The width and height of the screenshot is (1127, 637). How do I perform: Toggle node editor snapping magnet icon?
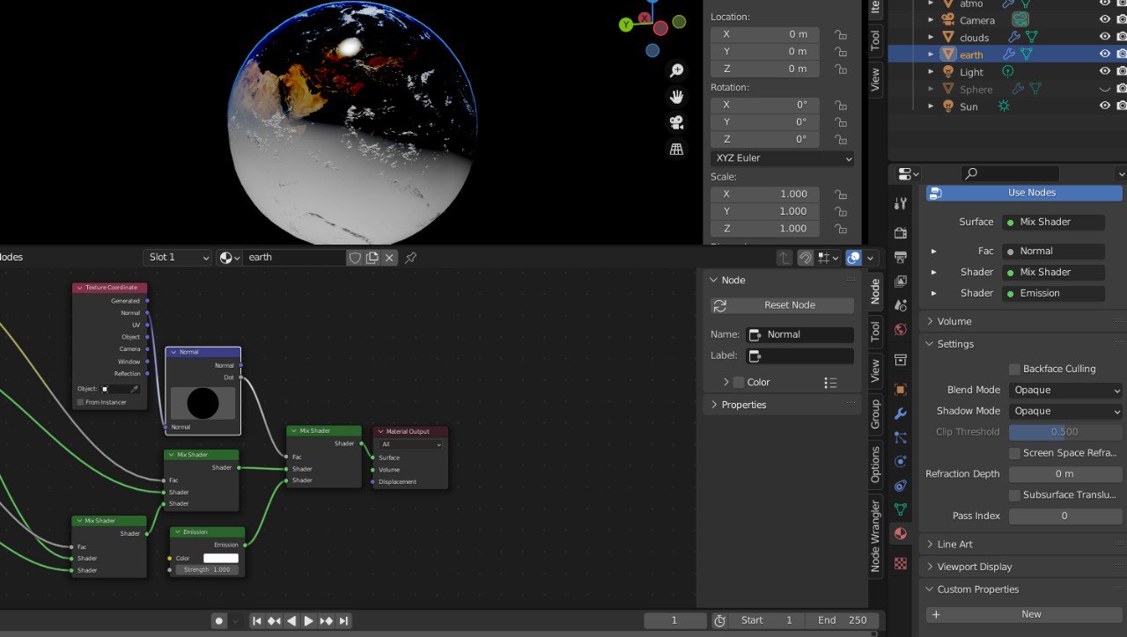point(805,258)
